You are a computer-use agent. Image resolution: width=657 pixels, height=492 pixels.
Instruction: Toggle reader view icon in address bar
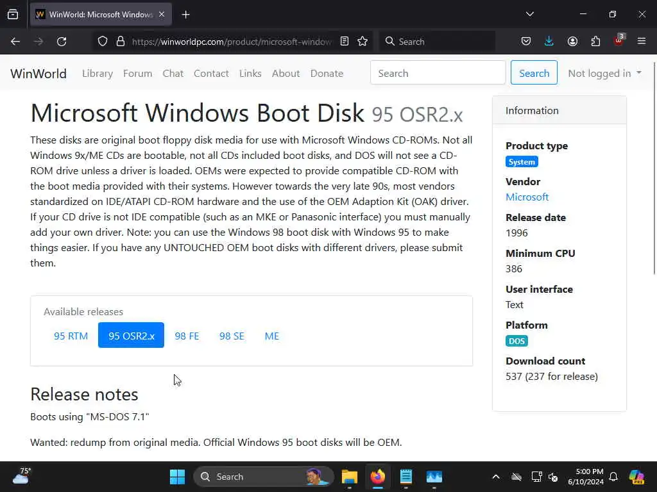click(x=345, y=42)
